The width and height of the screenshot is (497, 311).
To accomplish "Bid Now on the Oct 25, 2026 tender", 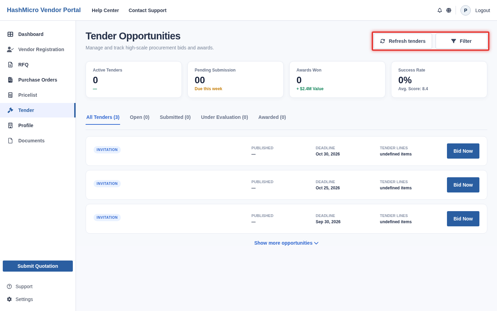I will pyautogui.click(x=463, y=185).
